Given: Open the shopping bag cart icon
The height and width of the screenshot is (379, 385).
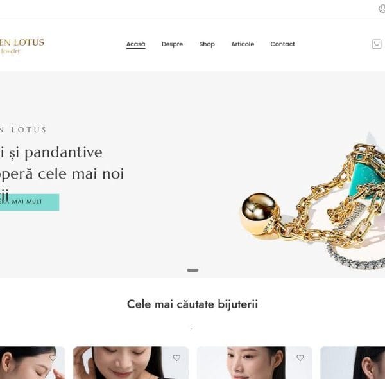Looking at the screenshot, I should [377, 44].
